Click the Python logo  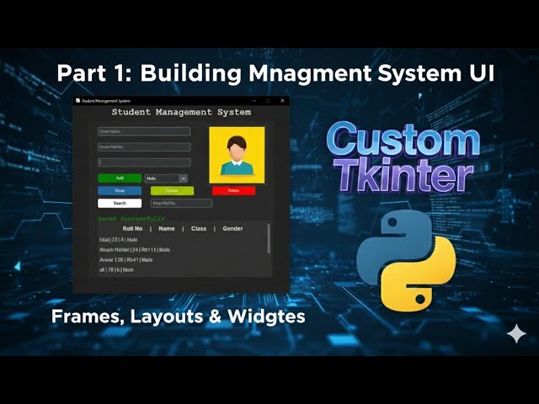[x=406, y=261]
